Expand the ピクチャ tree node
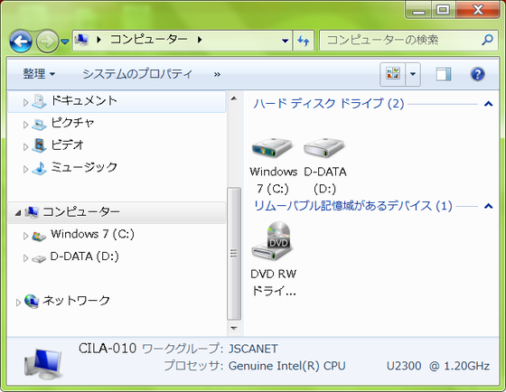 pos(25,125)
